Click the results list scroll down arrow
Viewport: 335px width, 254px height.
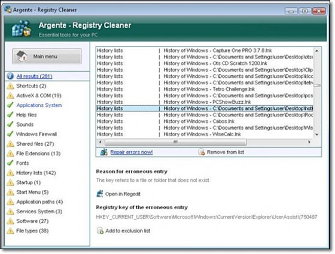click(x=317, y=134)
